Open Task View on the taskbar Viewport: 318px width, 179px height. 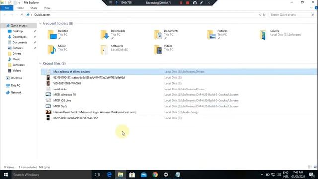point(97,175)
